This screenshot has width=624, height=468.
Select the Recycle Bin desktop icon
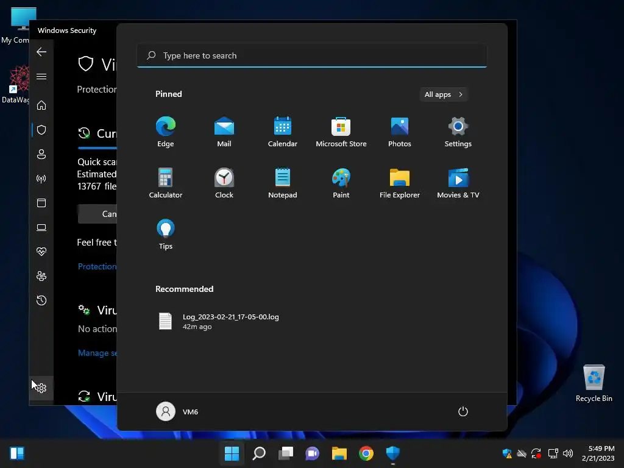594,383
